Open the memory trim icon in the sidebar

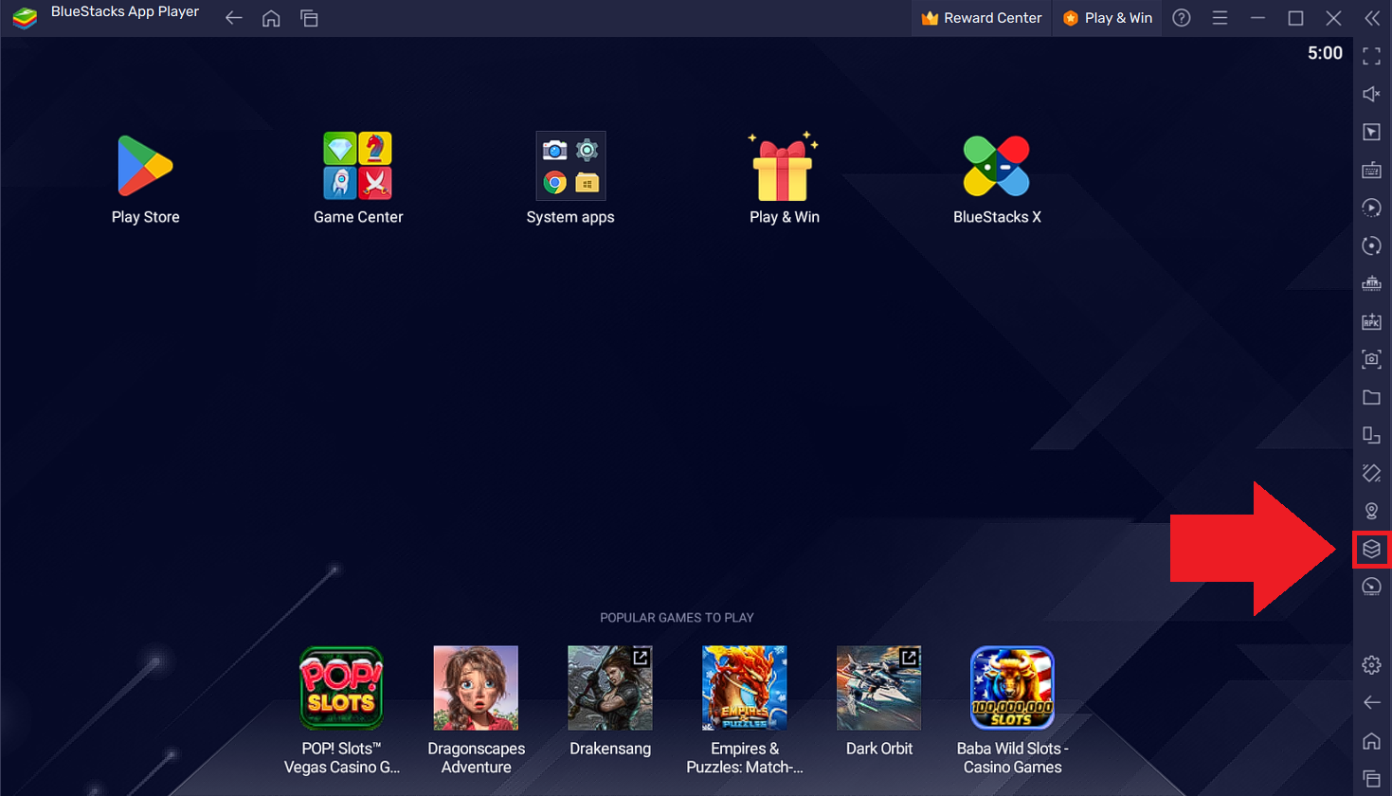pos(1371,283)
